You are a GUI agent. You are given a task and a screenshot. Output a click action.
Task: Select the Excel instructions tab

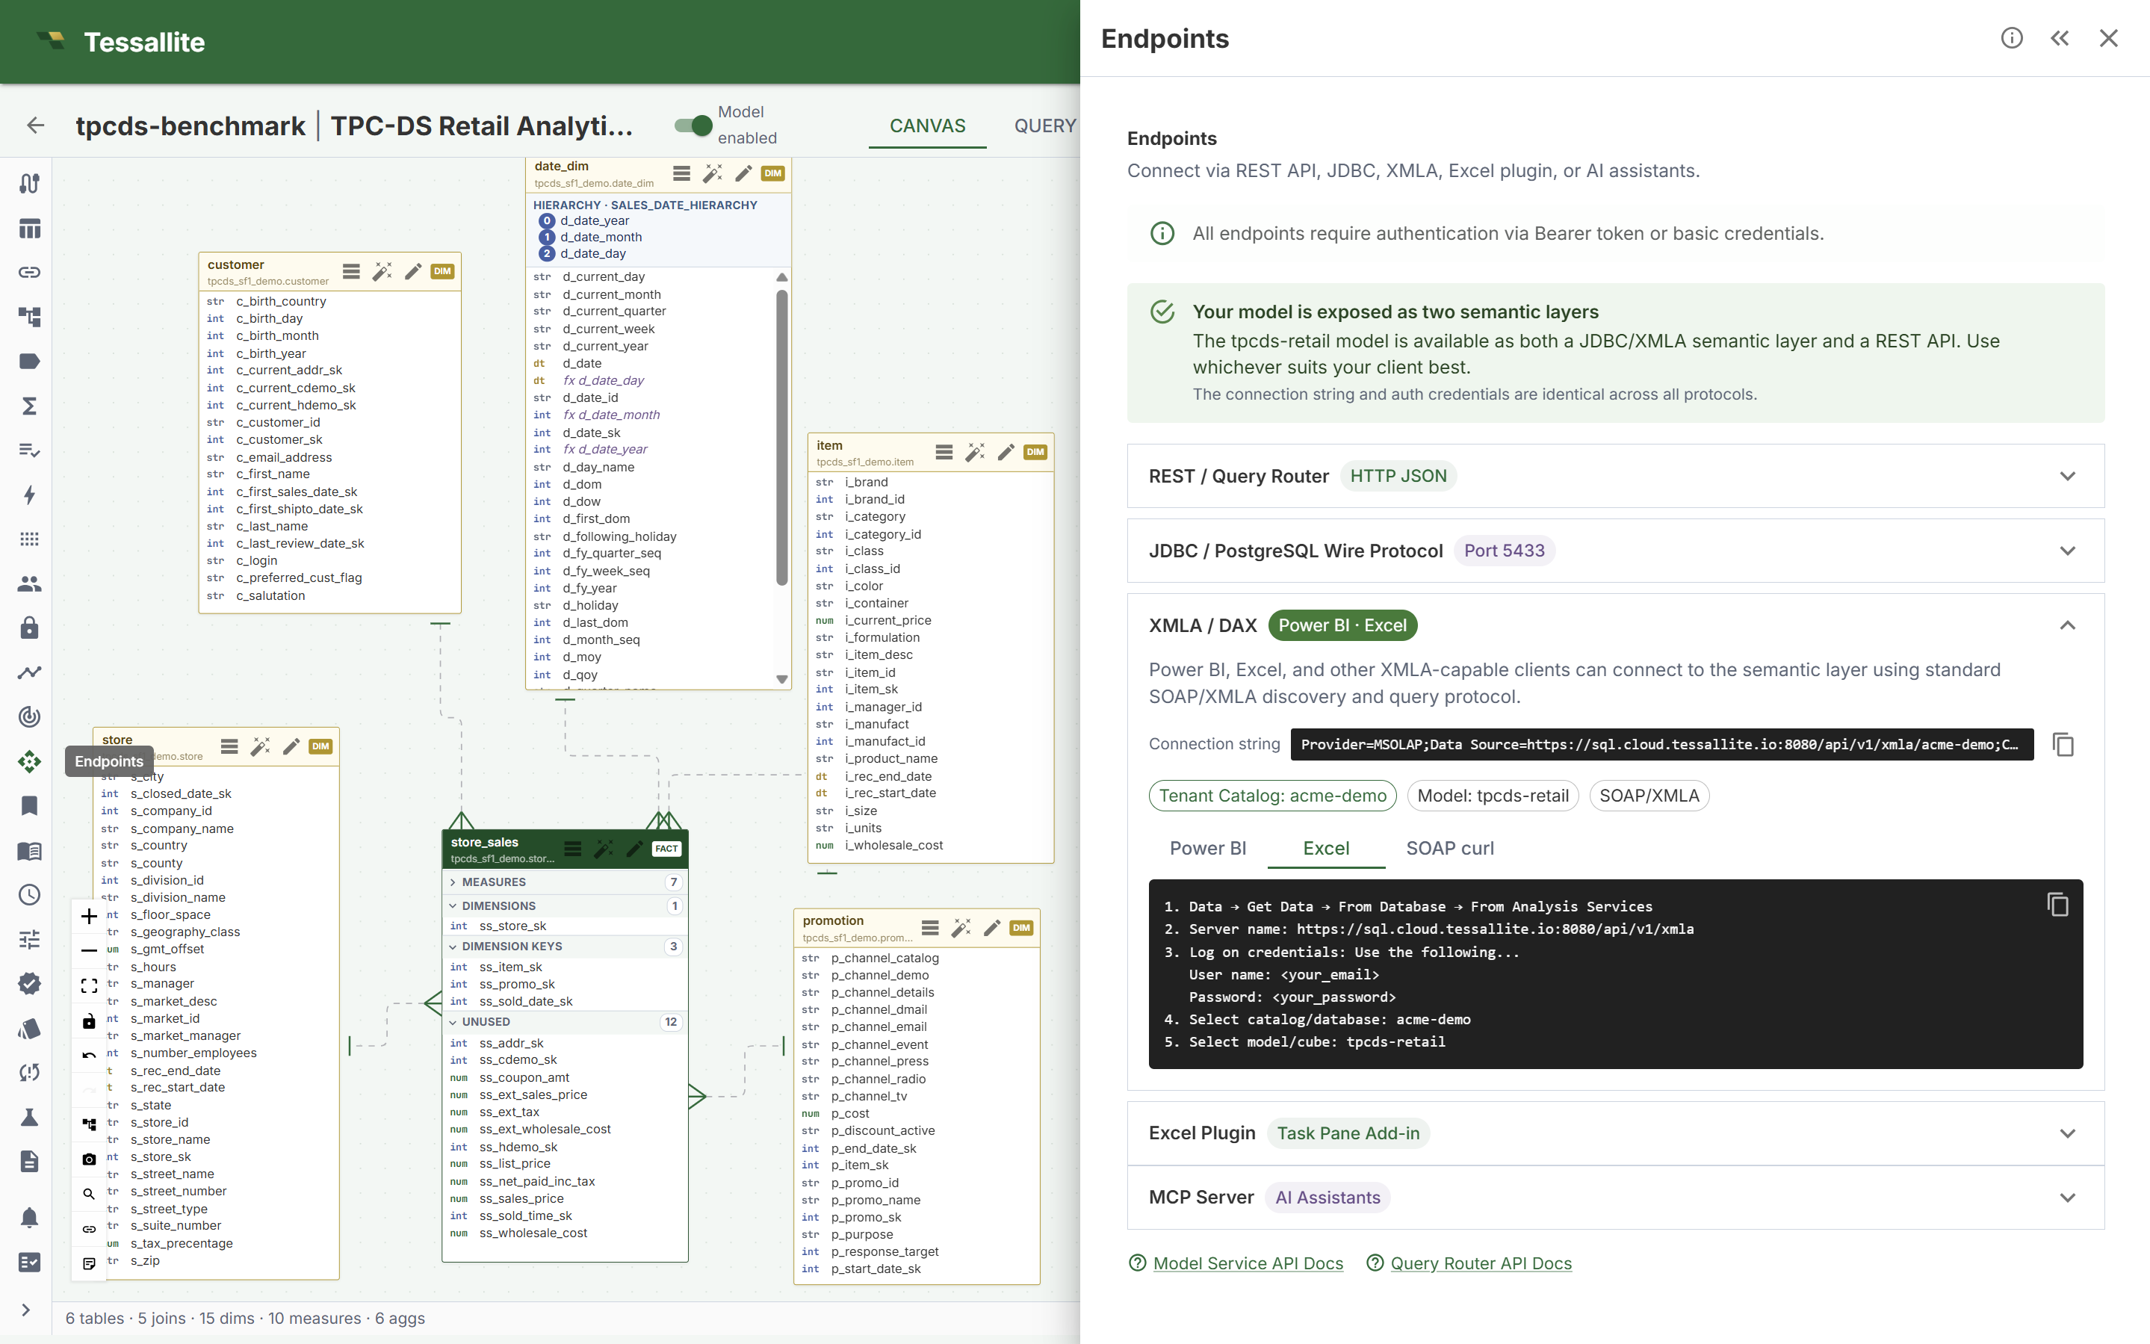[1326, 848]
